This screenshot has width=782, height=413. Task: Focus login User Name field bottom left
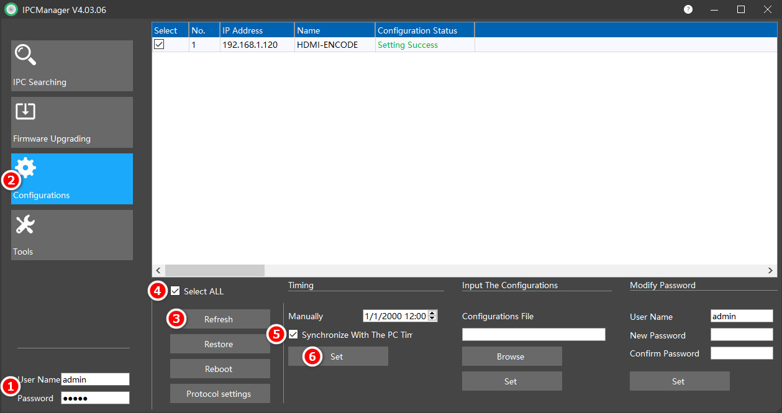click(x=95, y=379)
